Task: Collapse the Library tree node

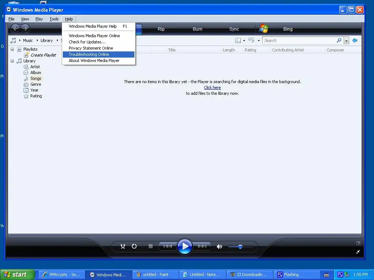Action: [12, 61]
